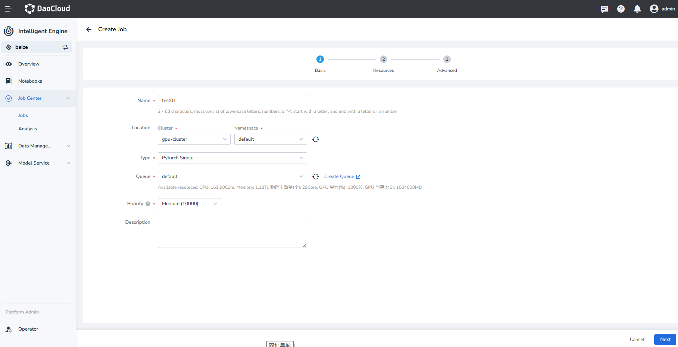Refresh the queue list
Screen dimensions: 678x347
(x=316, y=176)
